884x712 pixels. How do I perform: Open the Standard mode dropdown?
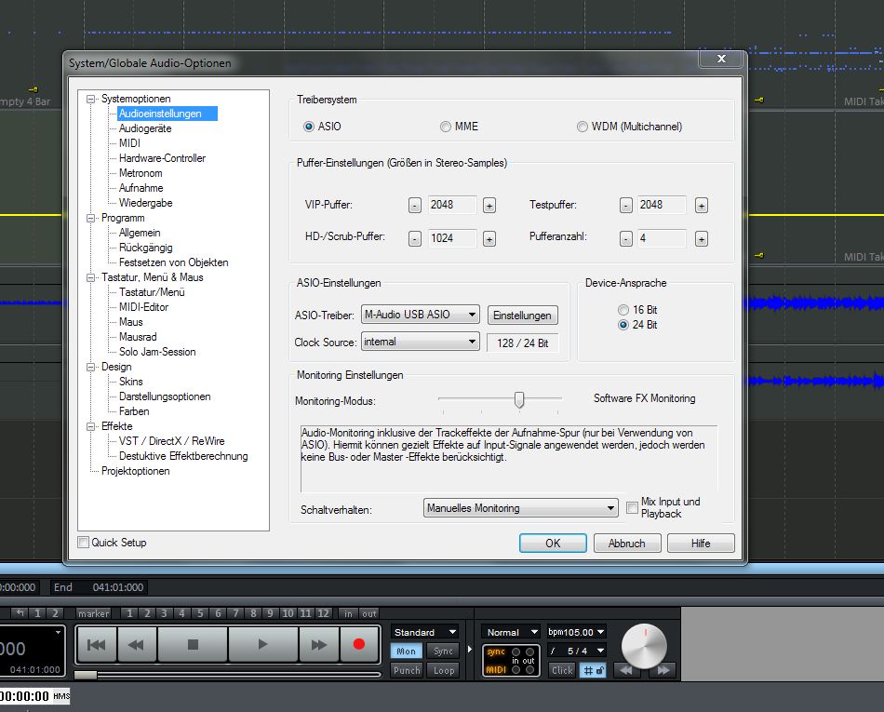pos(424,632)
